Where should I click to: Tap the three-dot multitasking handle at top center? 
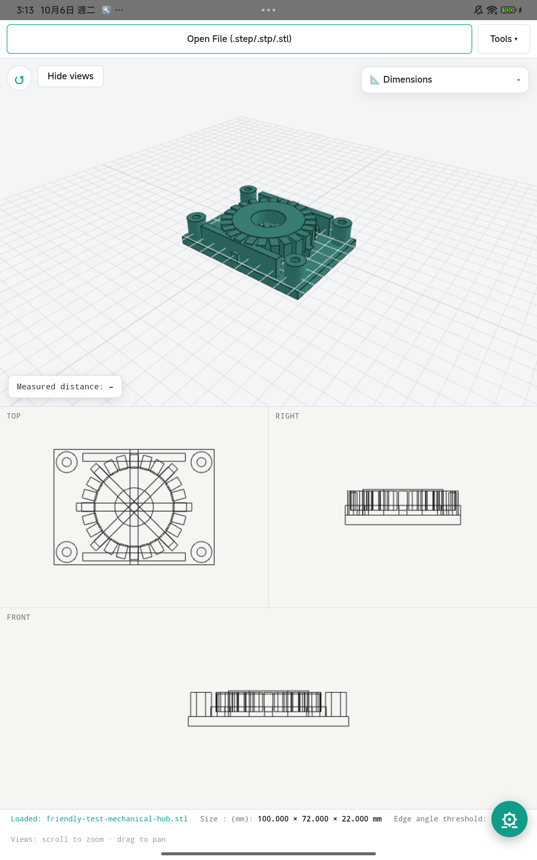click(268, 10)
